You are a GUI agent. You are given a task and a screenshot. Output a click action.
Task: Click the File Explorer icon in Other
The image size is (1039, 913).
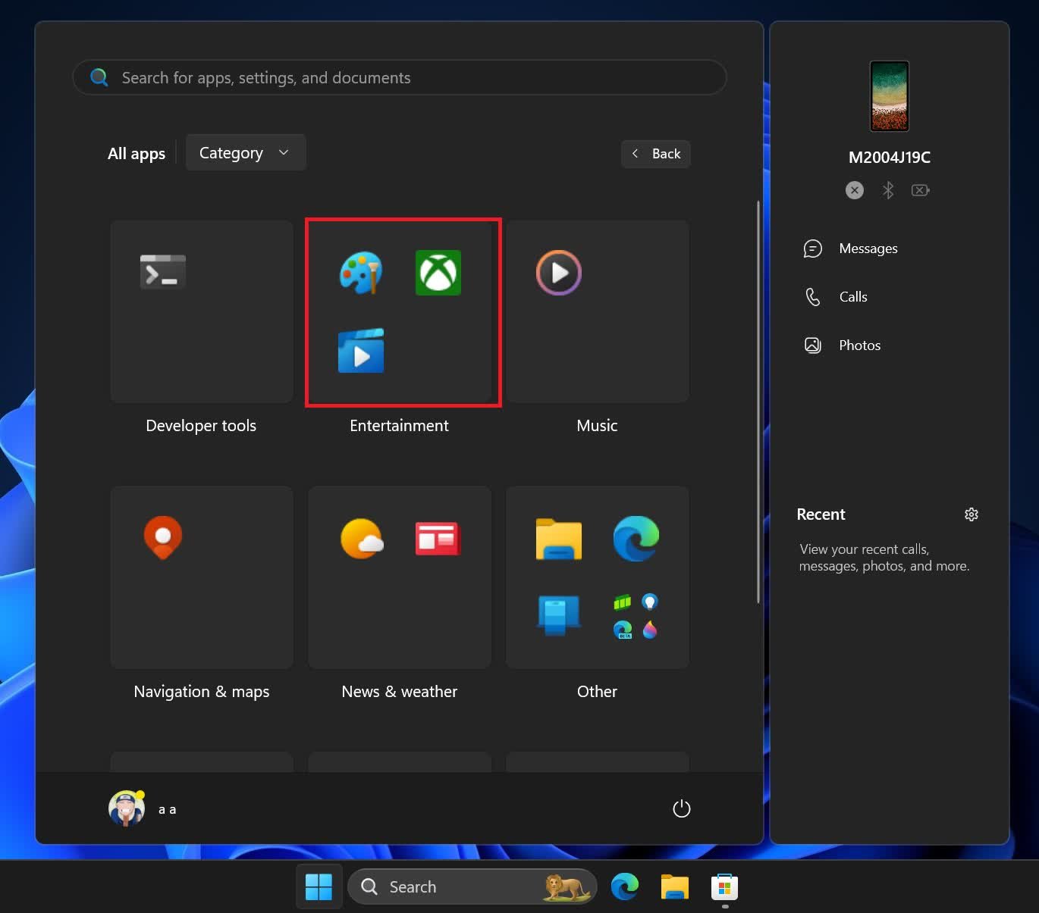point(559,539)
